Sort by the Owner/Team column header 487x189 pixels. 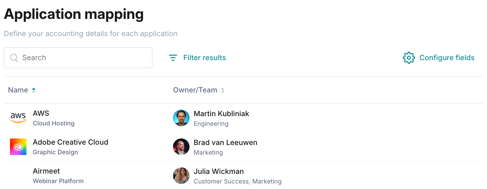click(x=195, y=90)
